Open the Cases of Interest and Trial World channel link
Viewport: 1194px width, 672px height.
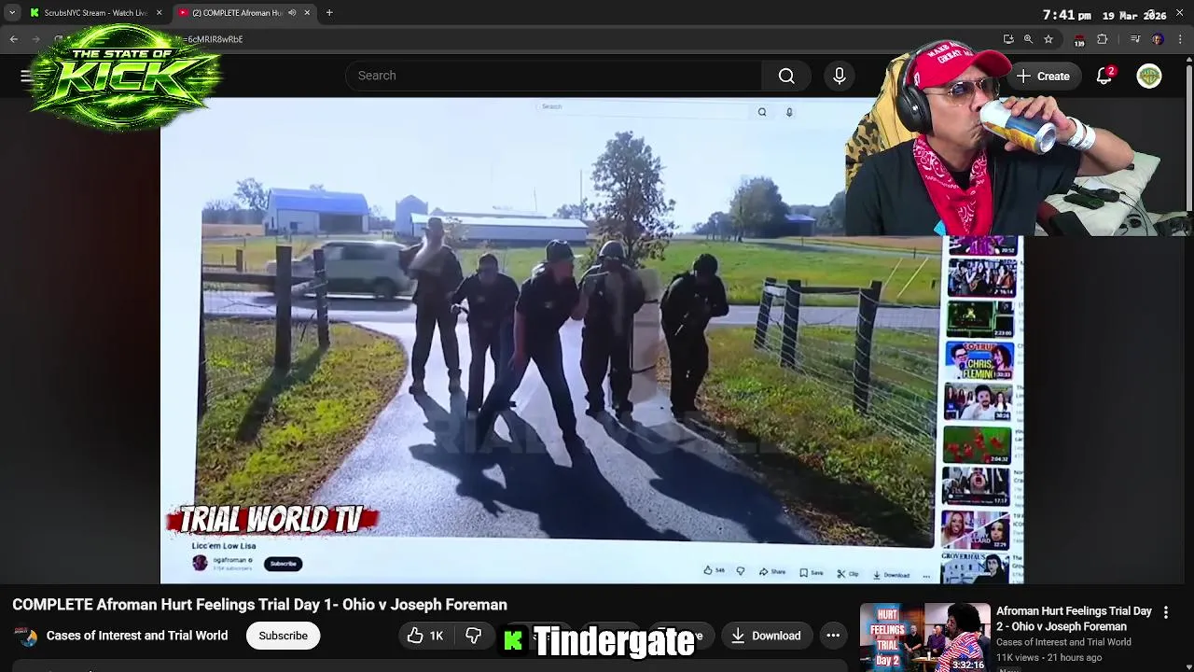(x=137, y=636)
